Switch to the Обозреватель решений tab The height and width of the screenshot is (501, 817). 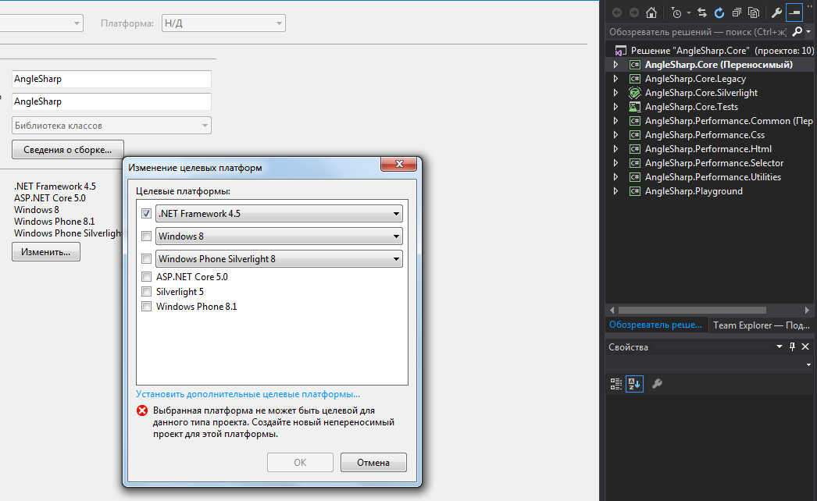(x=655, y=325)
